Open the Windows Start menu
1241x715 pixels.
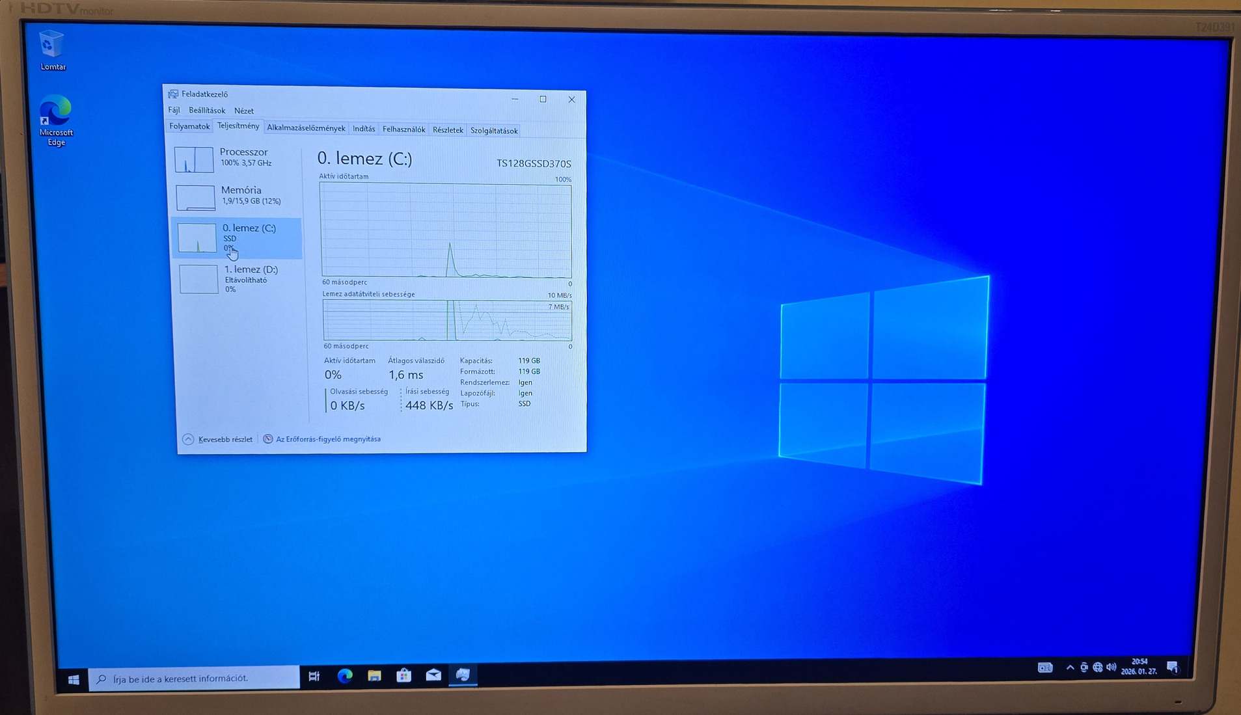(x=74, y=679)
